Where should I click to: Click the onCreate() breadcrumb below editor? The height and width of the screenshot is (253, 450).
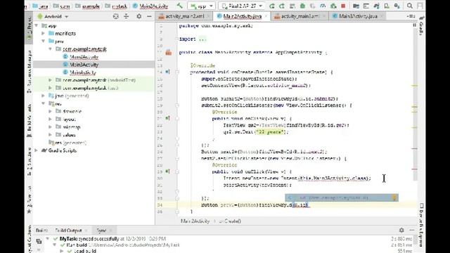[x=230, y=221]
